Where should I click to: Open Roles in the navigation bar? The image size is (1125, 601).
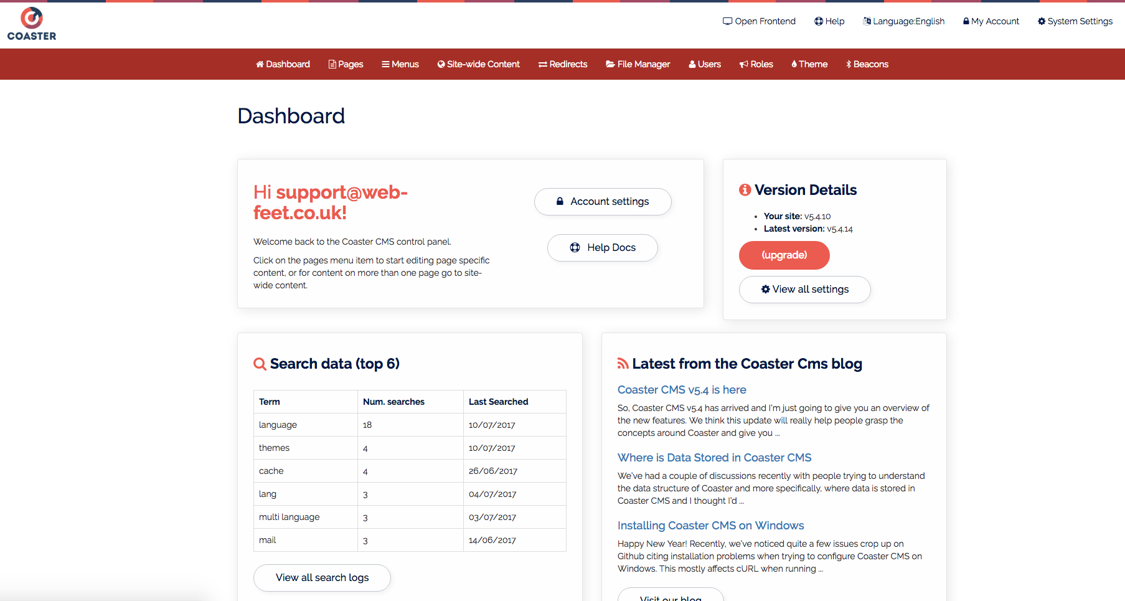[x=756, y=64]
